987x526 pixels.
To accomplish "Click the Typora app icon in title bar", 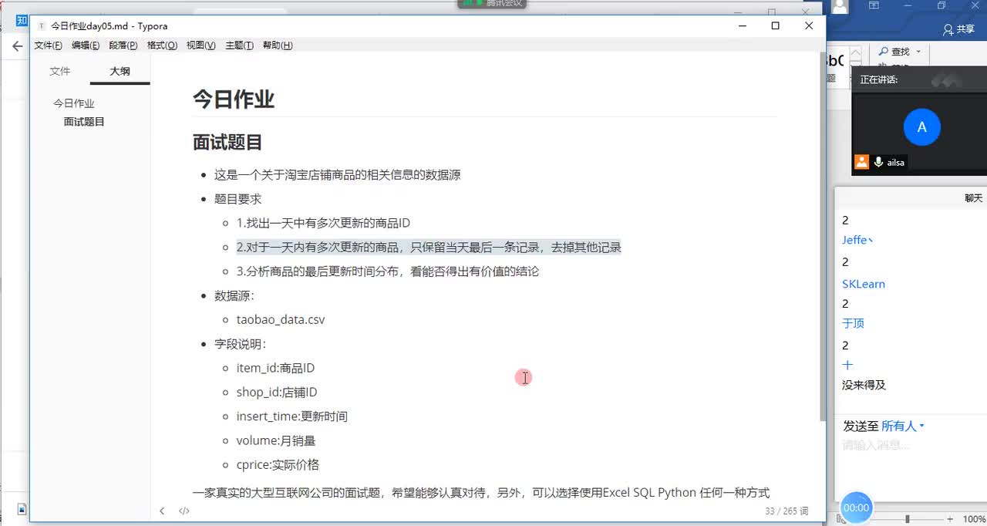I will pos(42,26).
